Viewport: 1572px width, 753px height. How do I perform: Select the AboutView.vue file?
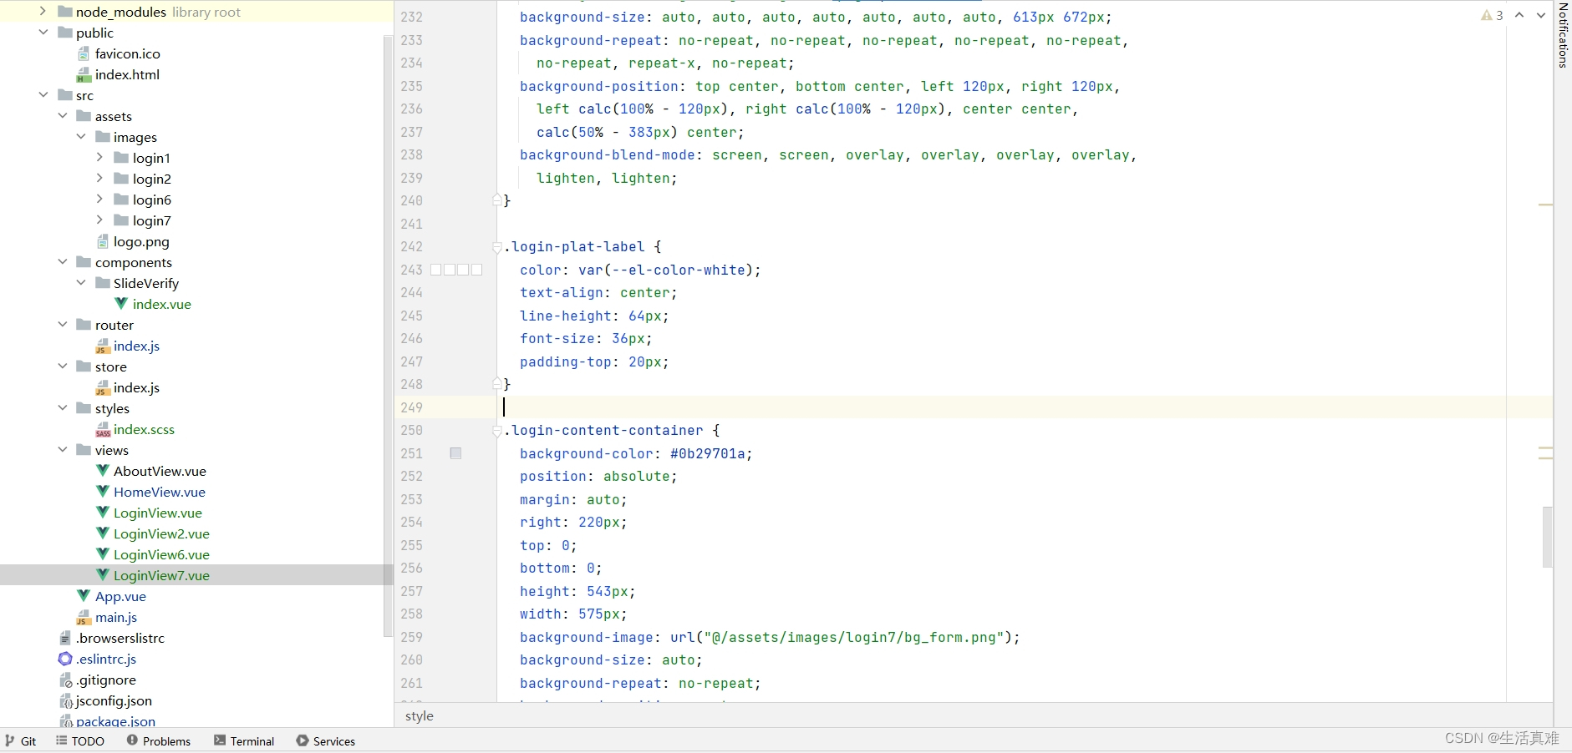160,471
